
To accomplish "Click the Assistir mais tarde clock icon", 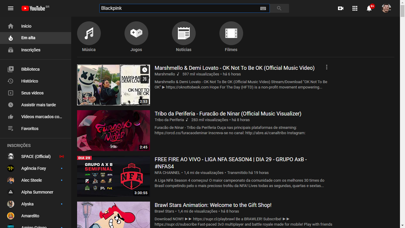I will point(11,105).
